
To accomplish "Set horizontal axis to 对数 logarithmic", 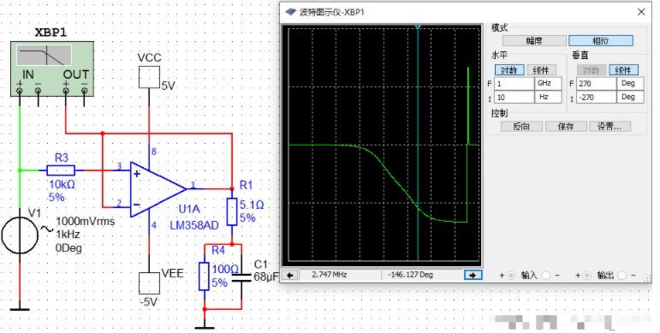I will (x=509, y=70).
